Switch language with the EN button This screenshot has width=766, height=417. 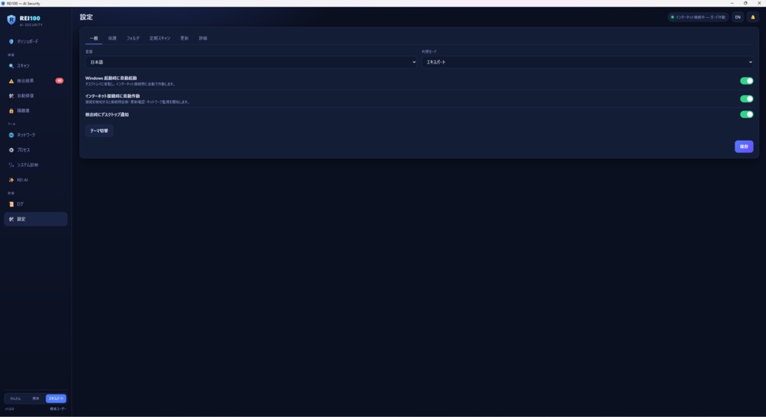tap(738, 17)
